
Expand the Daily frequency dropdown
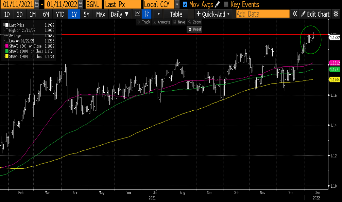coord(120,14)
